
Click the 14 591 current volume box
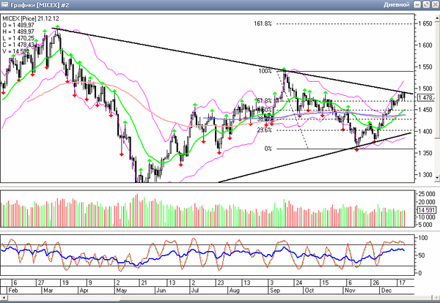(427, 210)
